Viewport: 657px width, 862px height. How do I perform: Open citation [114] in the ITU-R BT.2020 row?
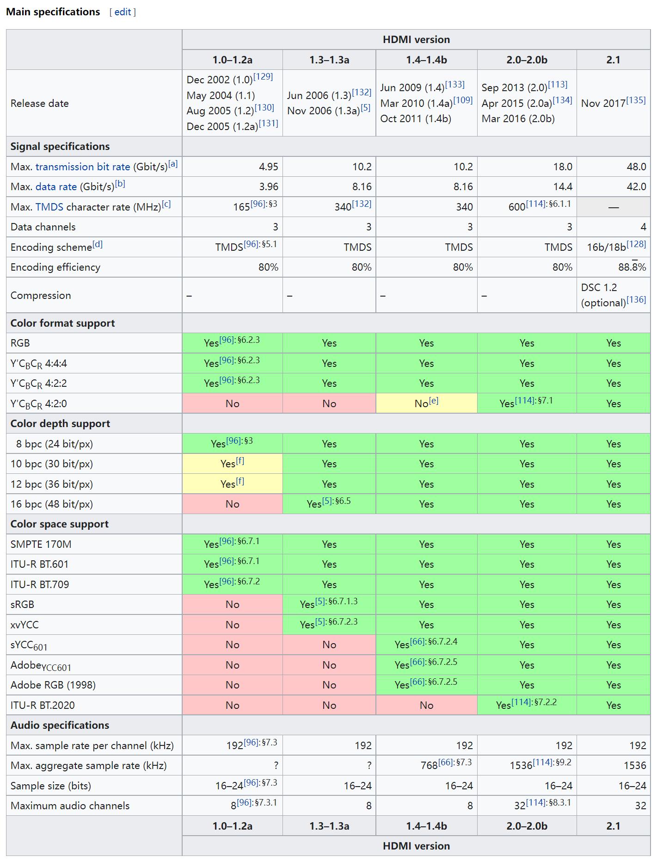point(521,702)
